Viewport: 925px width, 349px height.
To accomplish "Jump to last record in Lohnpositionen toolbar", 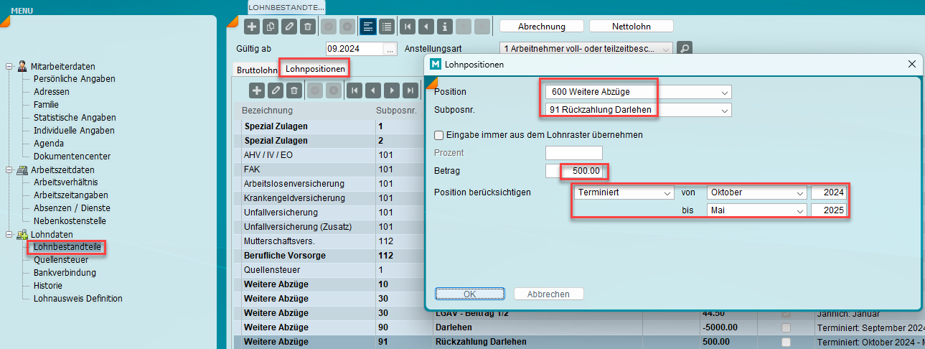I will point(410,90).
